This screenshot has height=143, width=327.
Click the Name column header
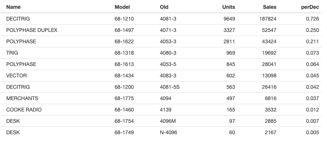pos(13,7)
